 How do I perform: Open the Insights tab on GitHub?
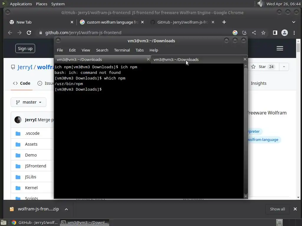coord(258,83)
